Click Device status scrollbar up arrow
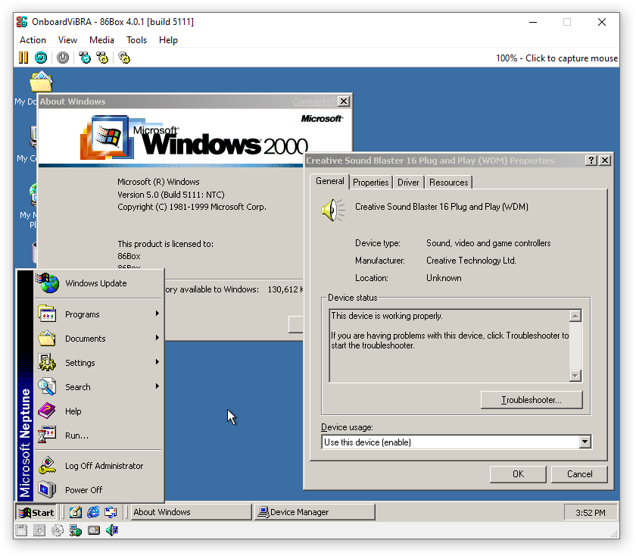 [575, 316]
